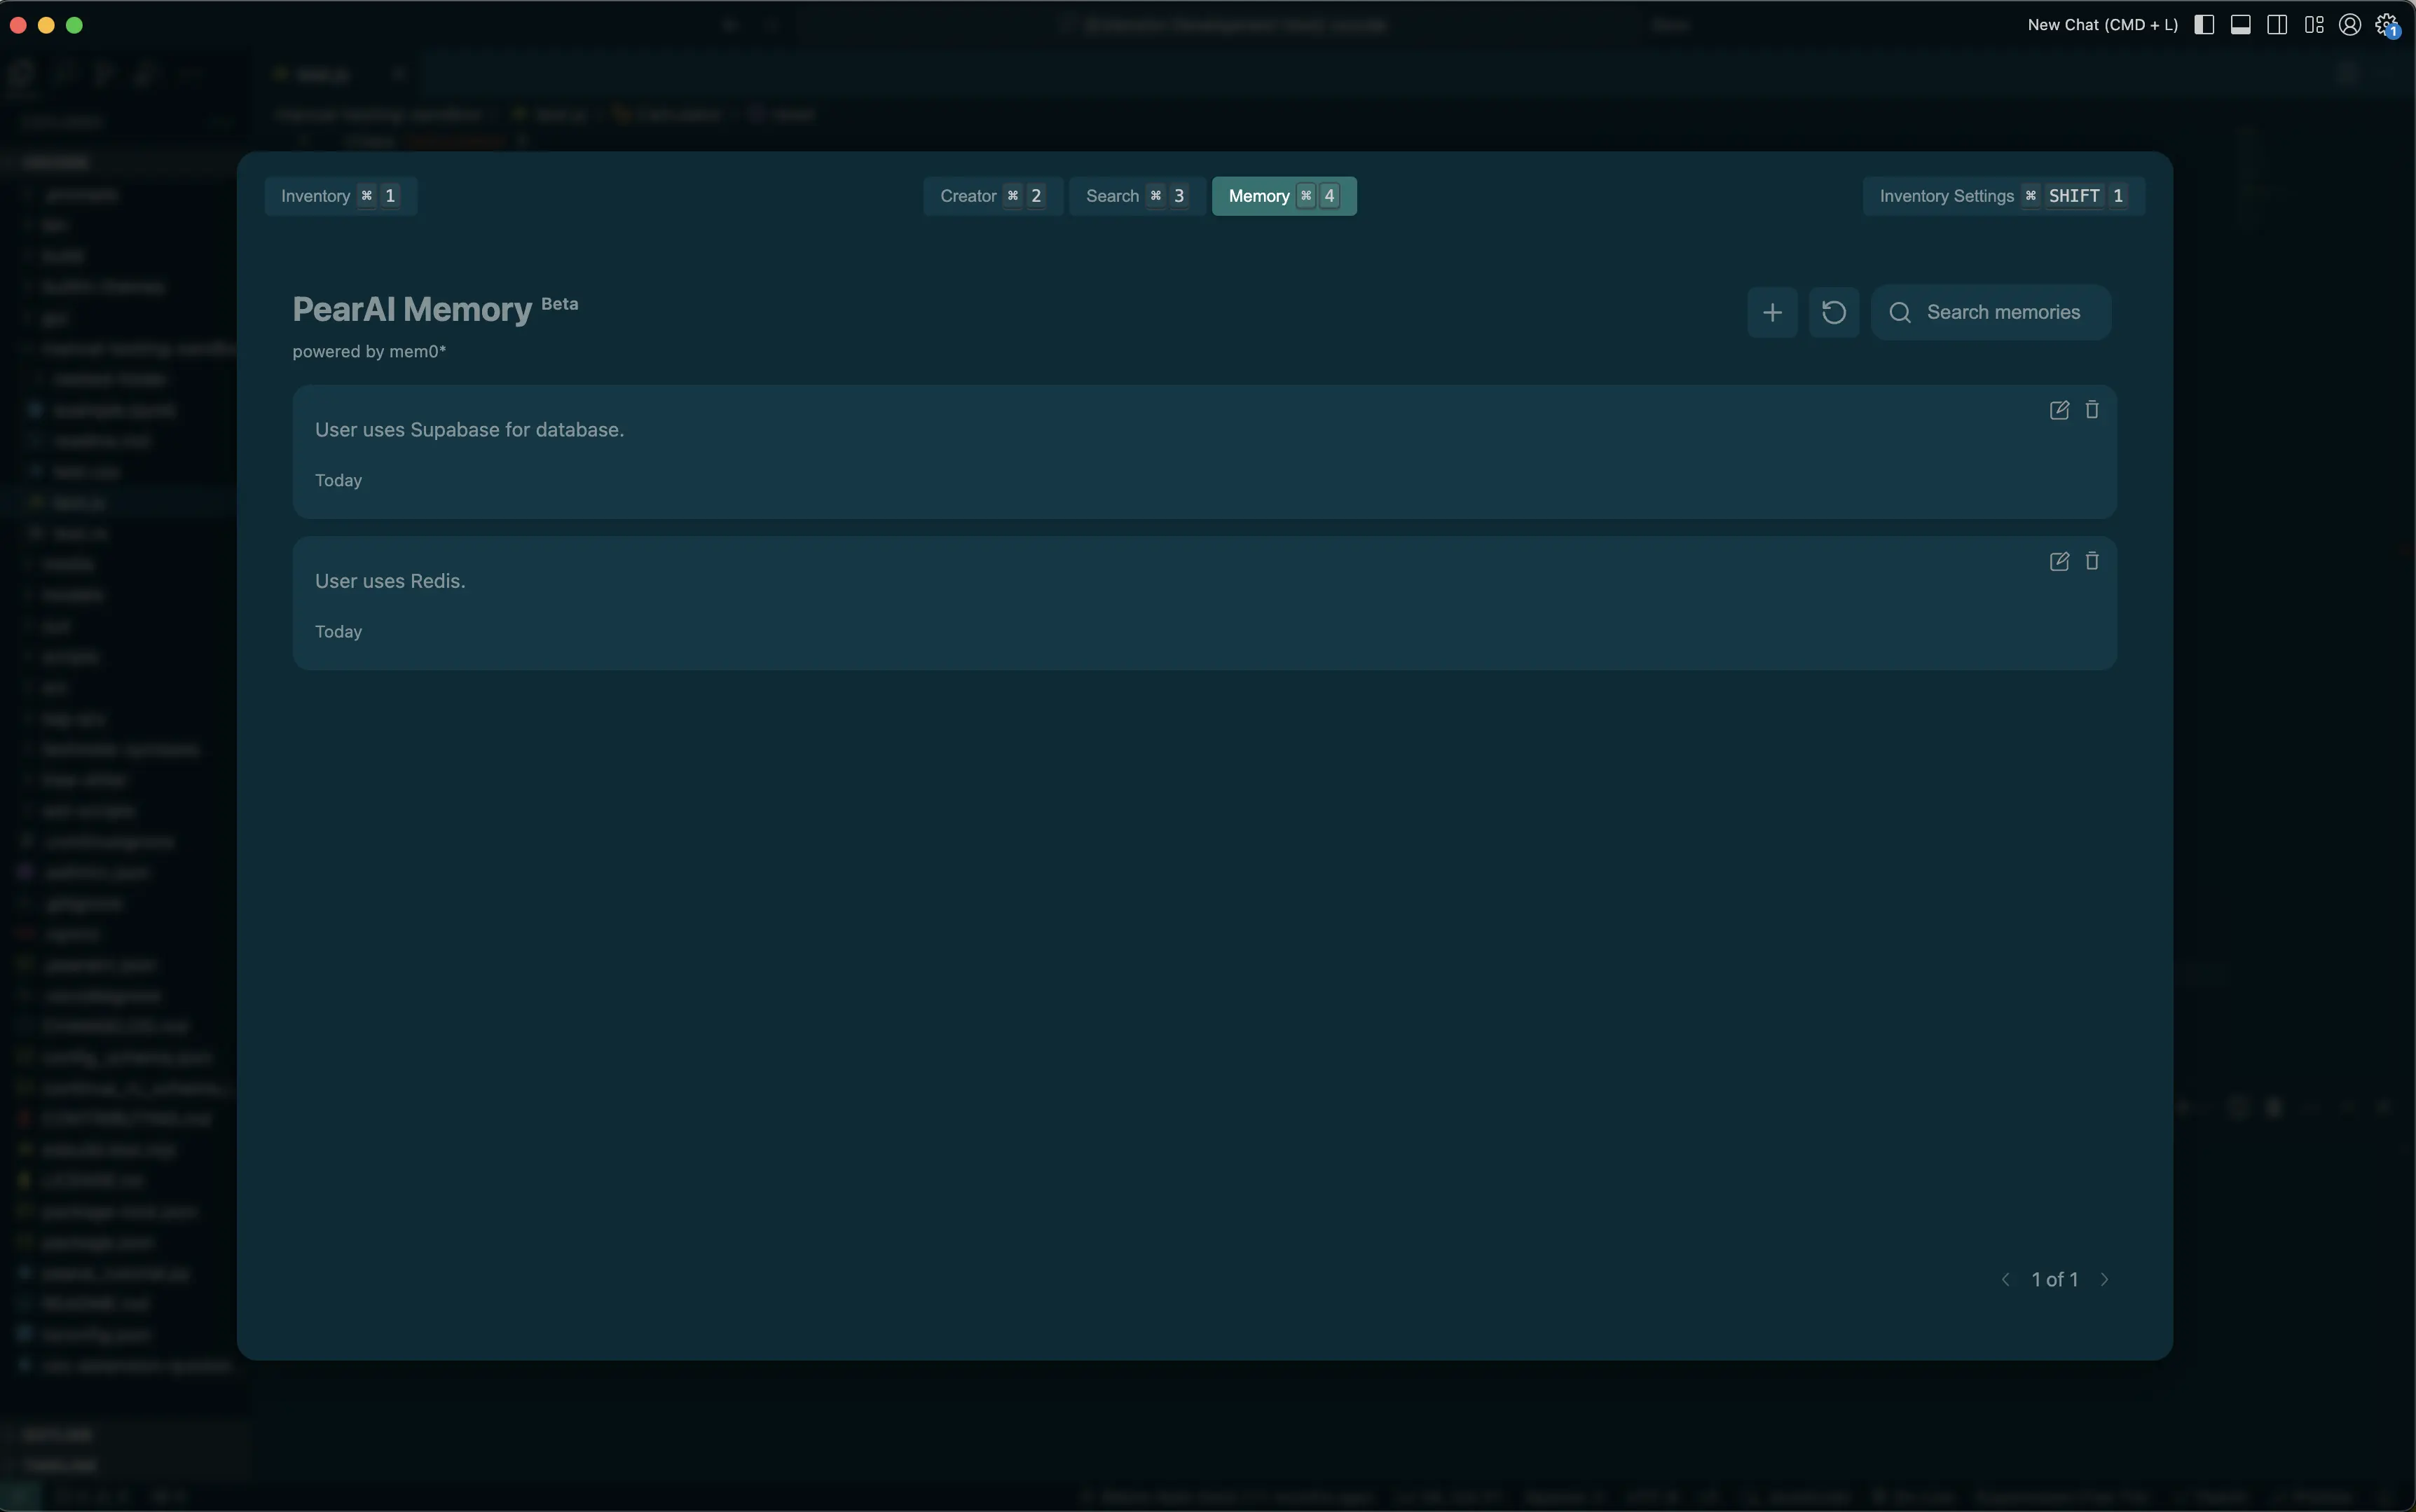The image size is (2416, 1512).
Task: Toggle bottom panel visibility
Action: point(2241,25)
